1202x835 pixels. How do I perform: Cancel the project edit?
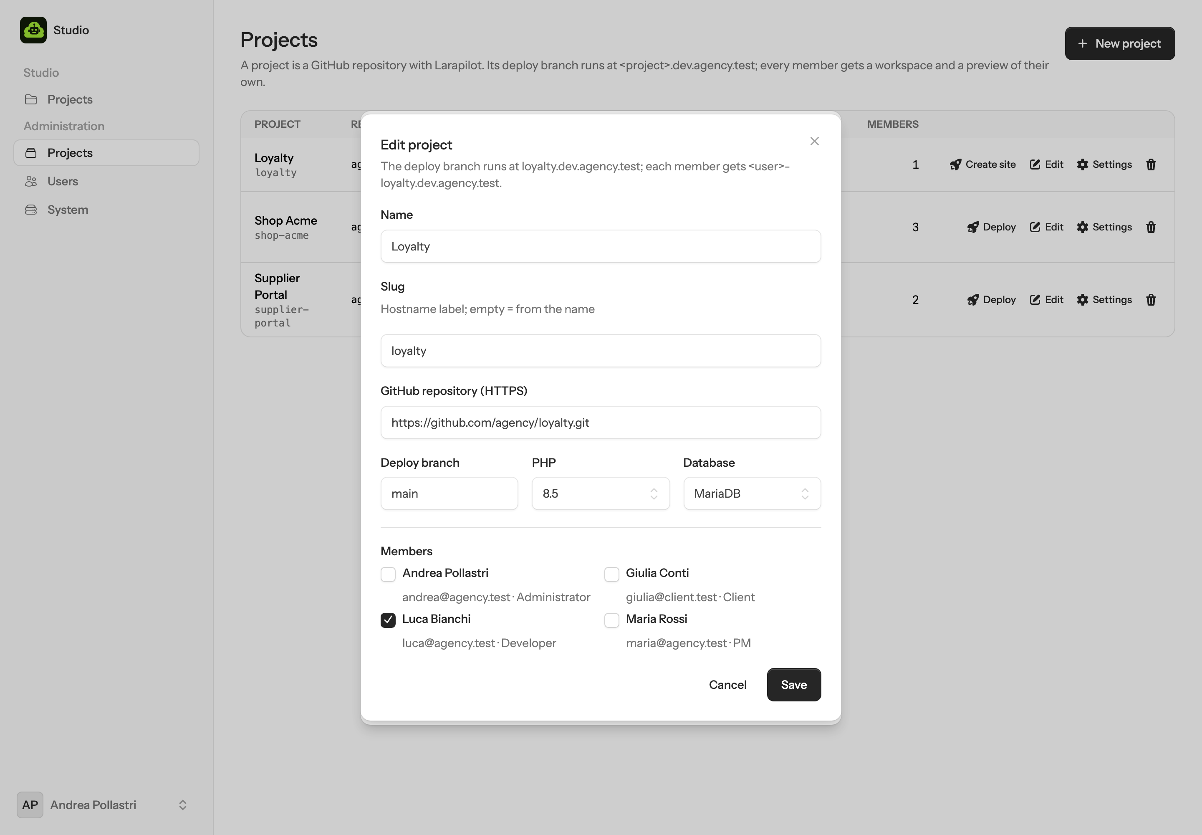727,685
